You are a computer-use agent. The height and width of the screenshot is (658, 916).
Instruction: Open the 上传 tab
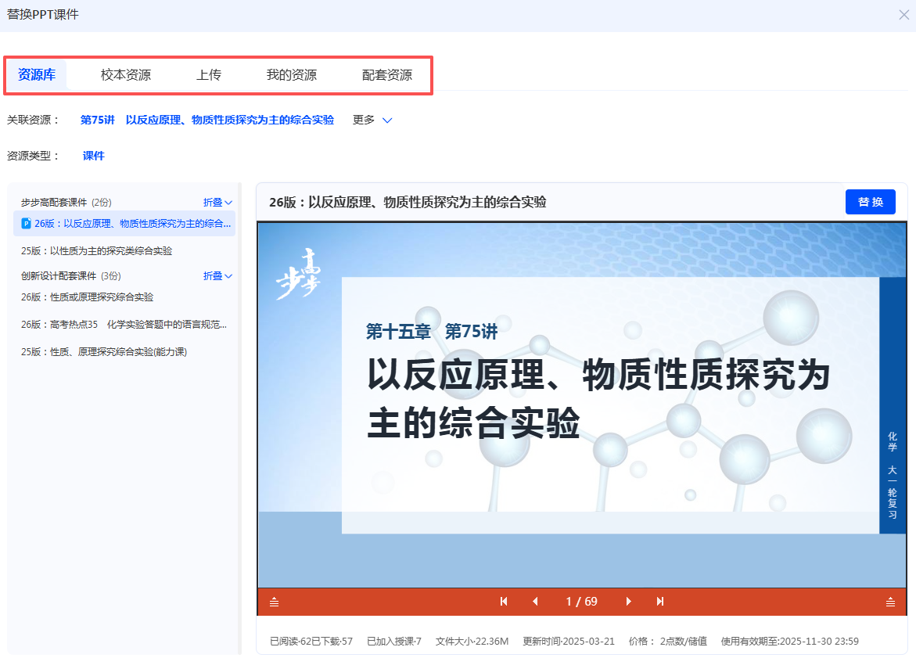point(209,75)
